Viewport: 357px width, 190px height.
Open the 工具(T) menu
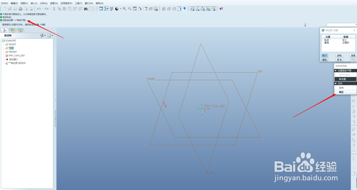click(x=79, y=3)
